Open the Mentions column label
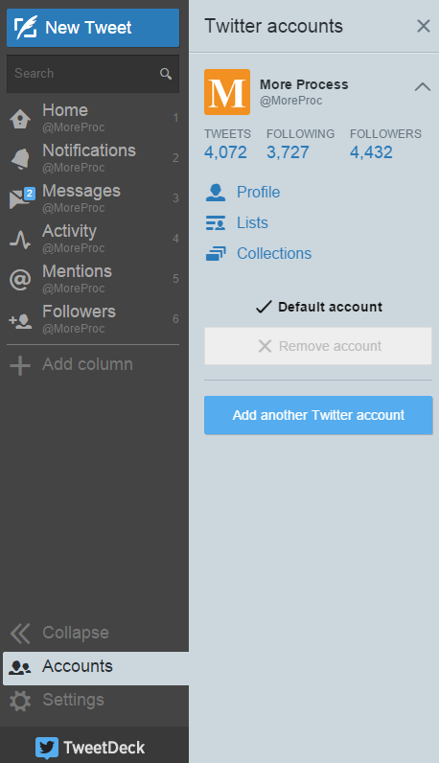Viewport: 439px width, 763px height. (77, 271)
